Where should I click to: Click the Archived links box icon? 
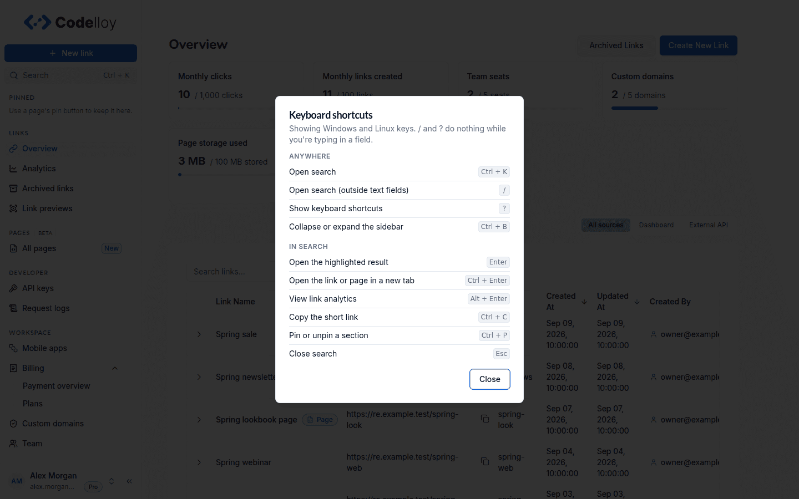click(13, 189)
